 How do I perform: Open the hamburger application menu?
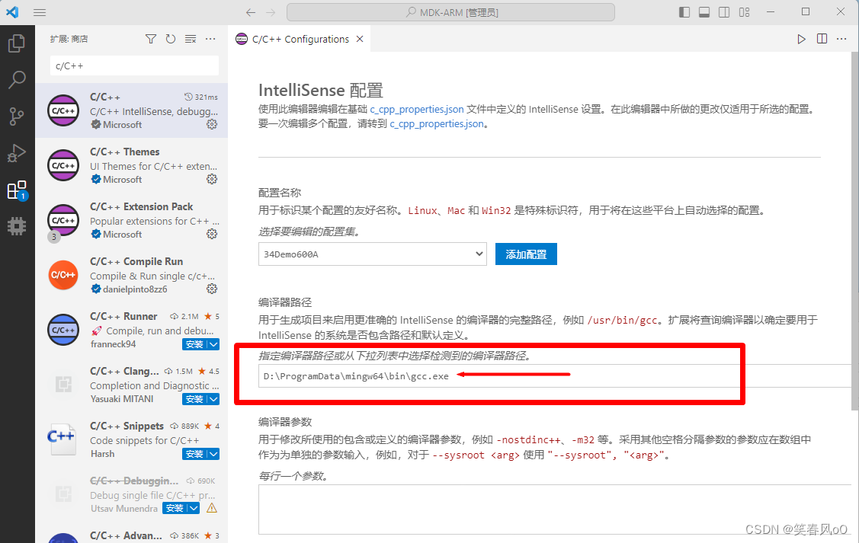coord(40,12)
